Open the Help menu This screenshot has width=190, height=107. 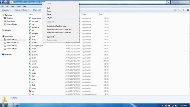click(24, 6)
